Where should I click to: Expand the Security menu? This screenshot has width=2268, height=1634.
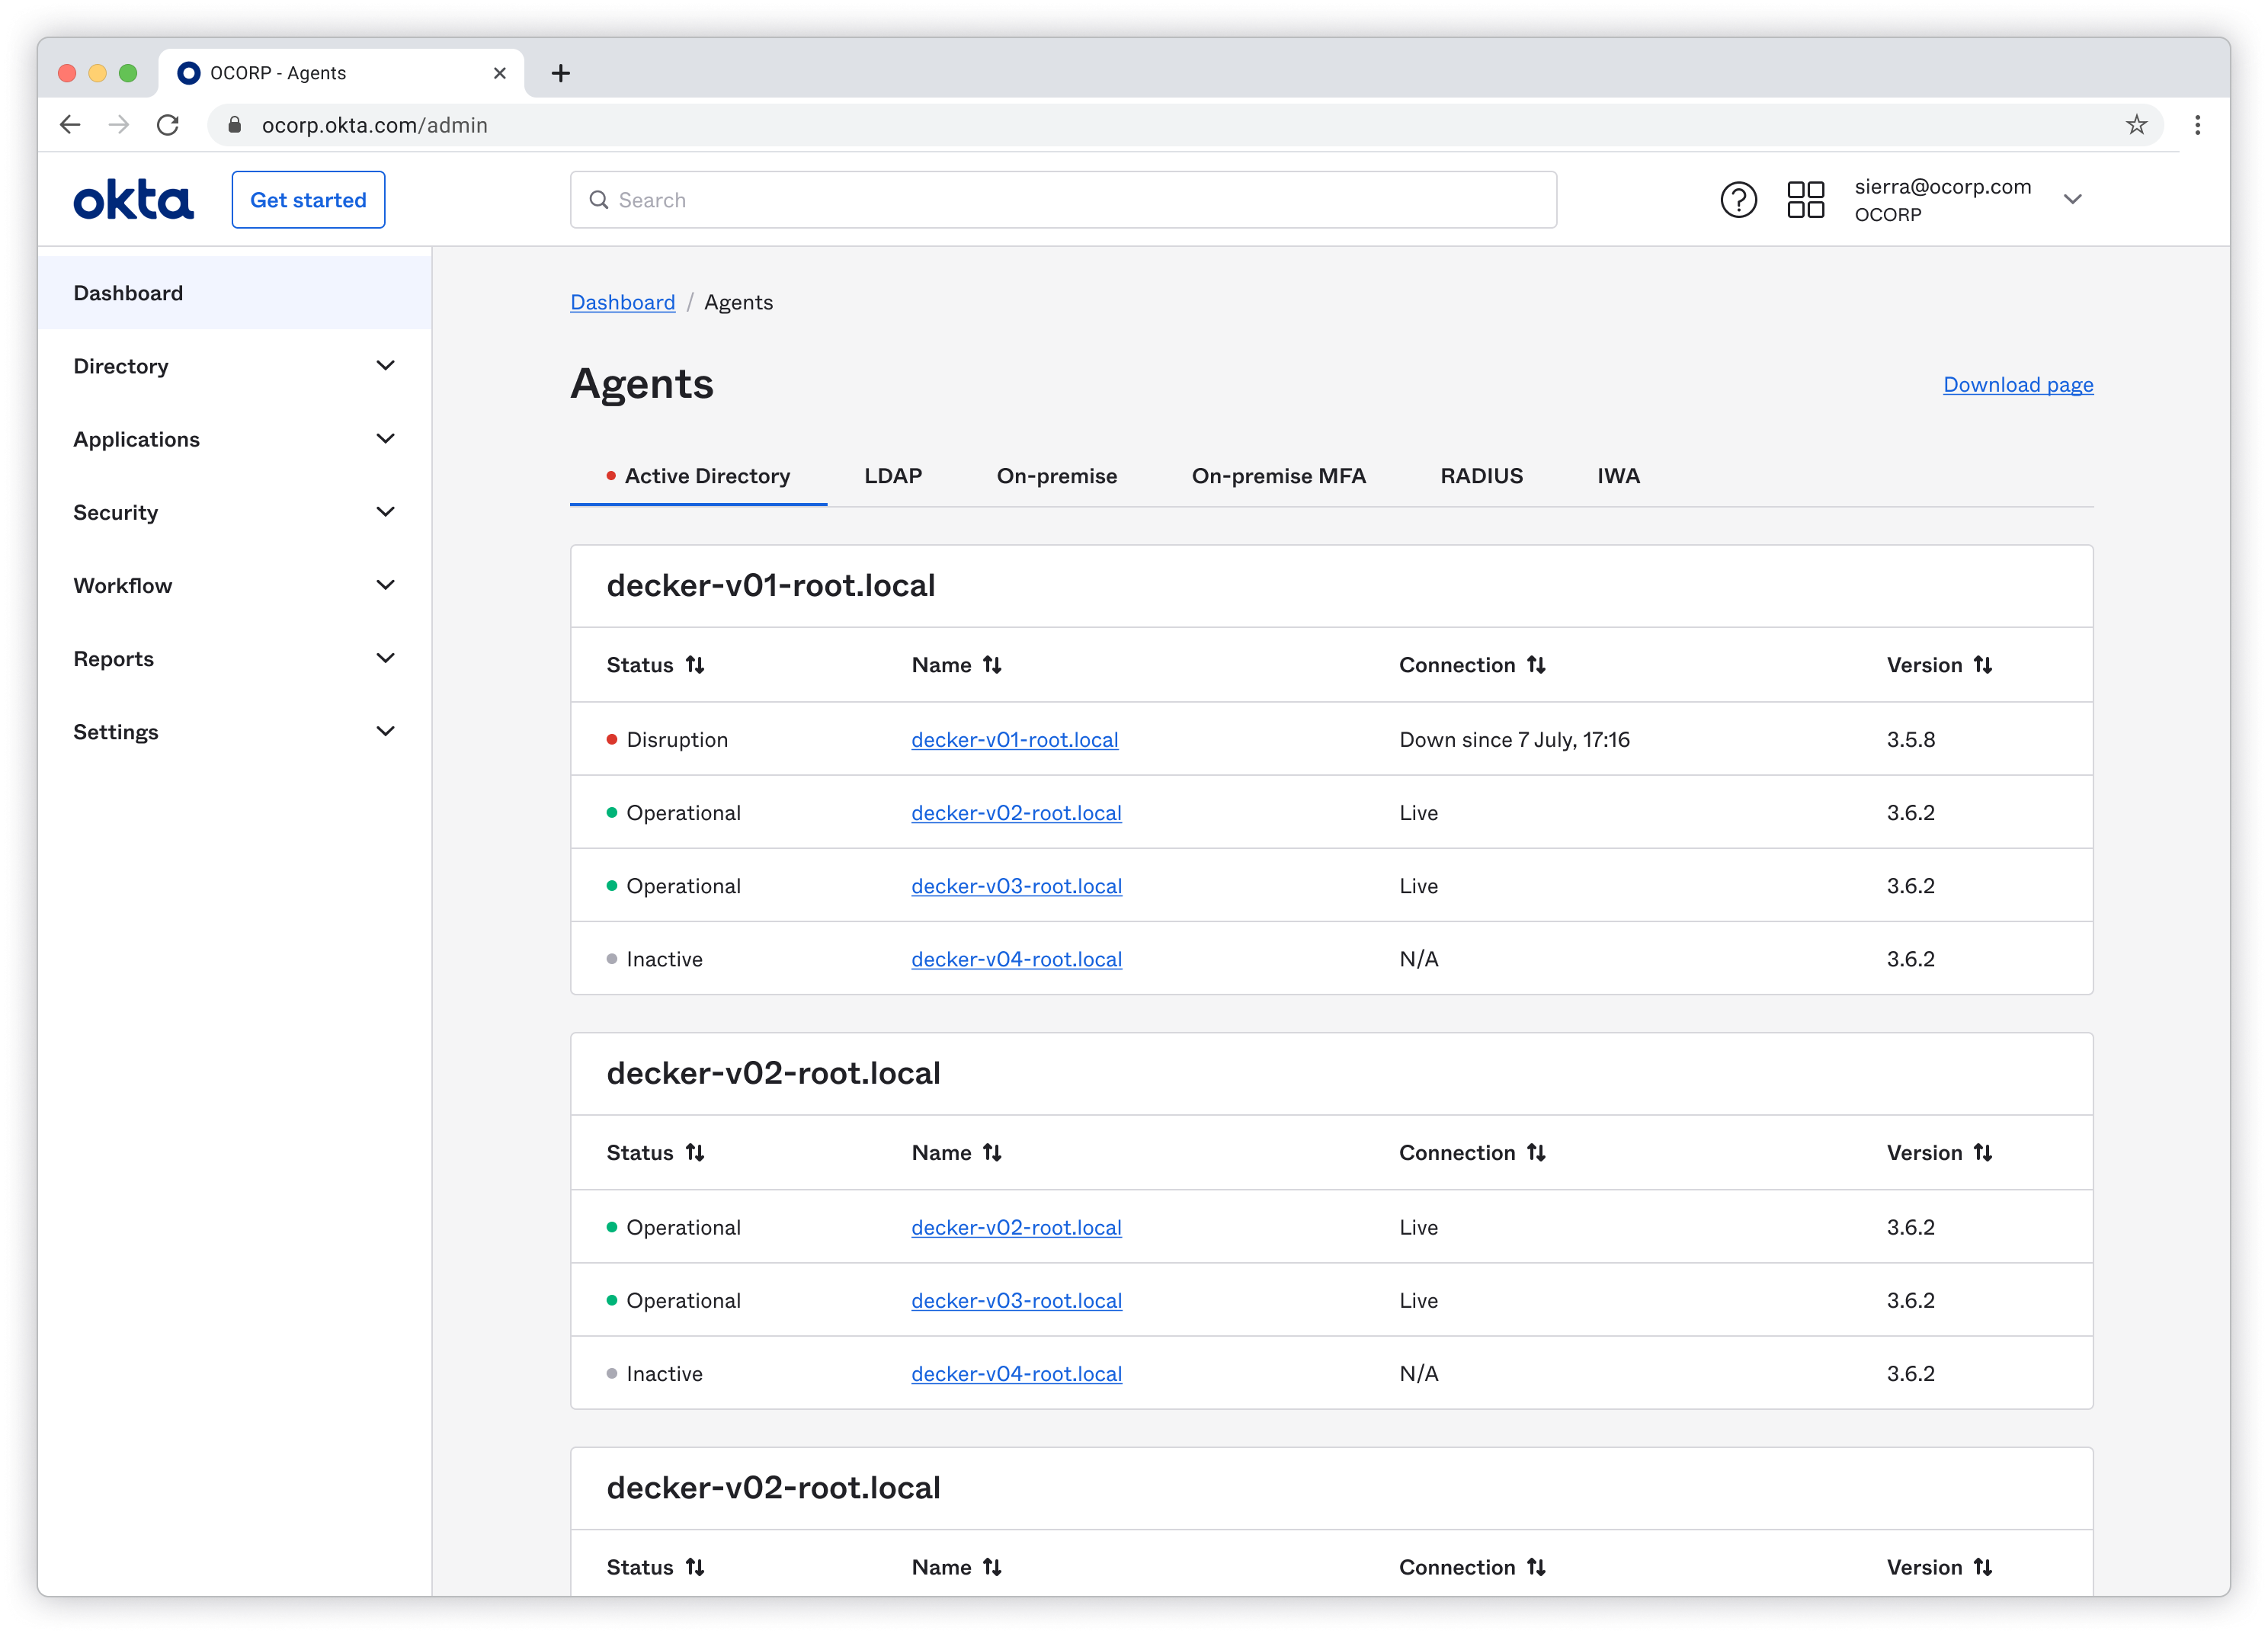click(x=232, y=512)
